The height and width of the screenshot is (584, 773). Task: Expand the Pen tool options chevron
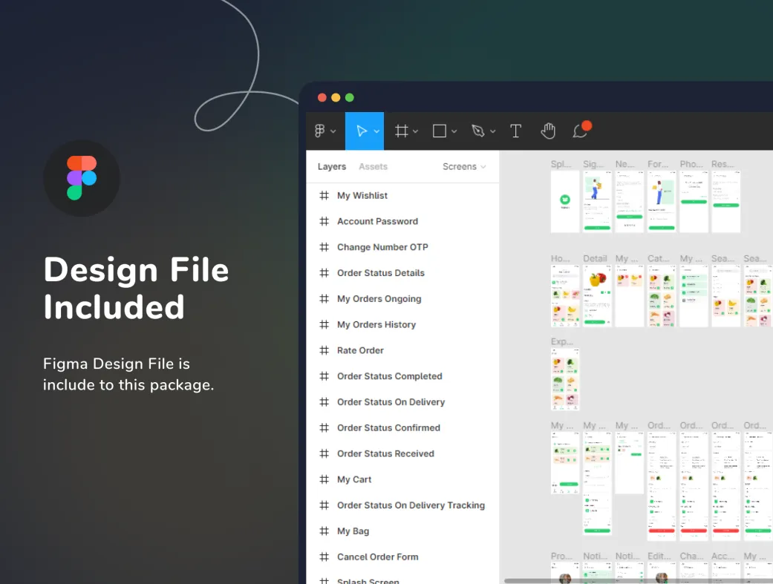click(x=493, y=132)
